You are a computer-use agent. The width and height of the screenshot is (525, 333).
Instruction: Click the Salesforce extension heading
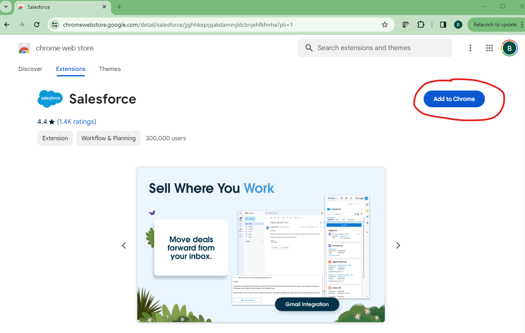(x=103, y=99)
